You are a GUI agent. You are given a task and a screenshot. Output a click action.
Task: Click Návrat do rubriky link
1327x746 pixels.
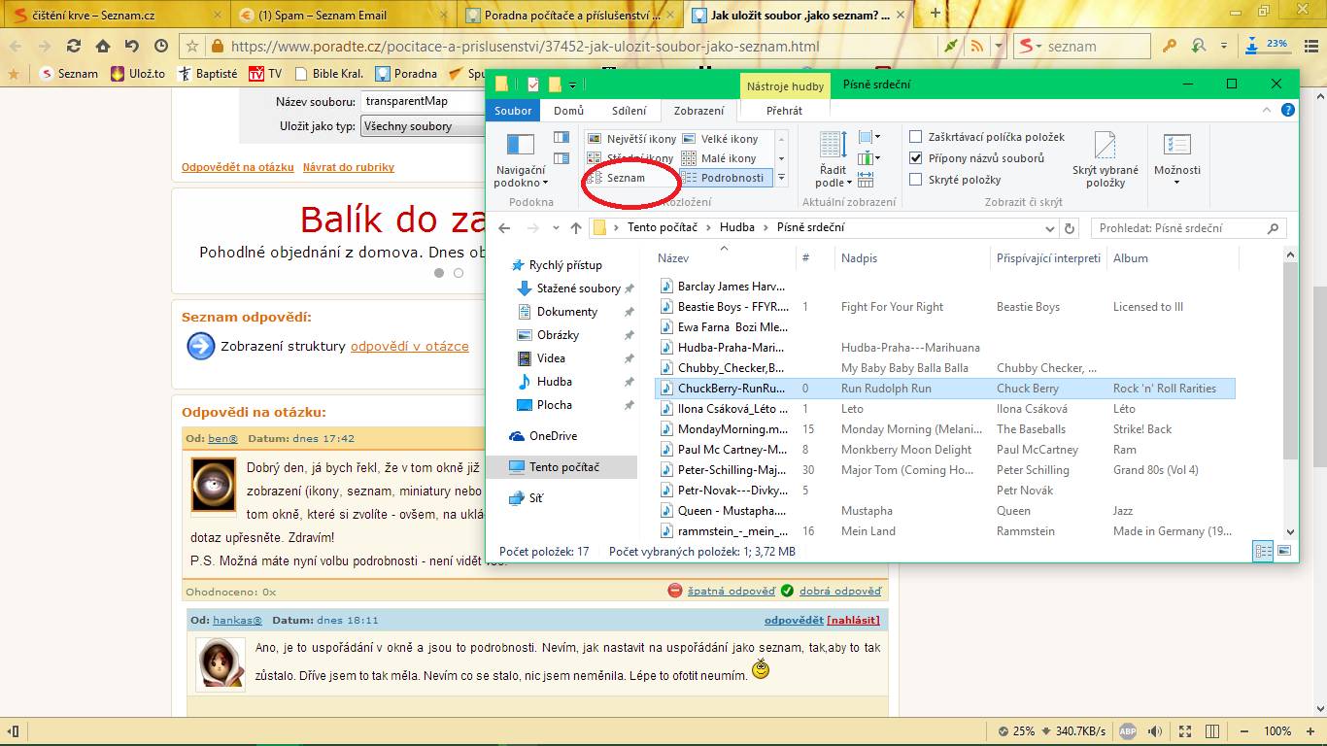click(x=349, y=167)
